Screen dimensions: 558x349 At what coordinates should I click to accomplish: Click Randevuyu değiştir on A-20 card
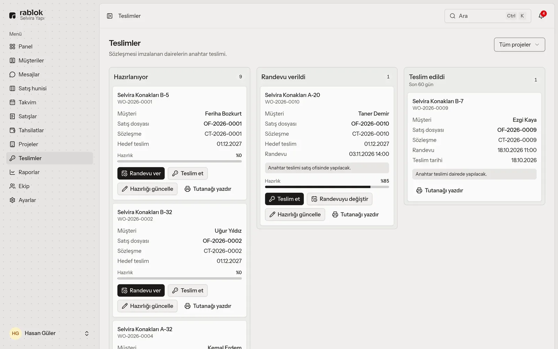pyautogui.click(x=340, y=199)
